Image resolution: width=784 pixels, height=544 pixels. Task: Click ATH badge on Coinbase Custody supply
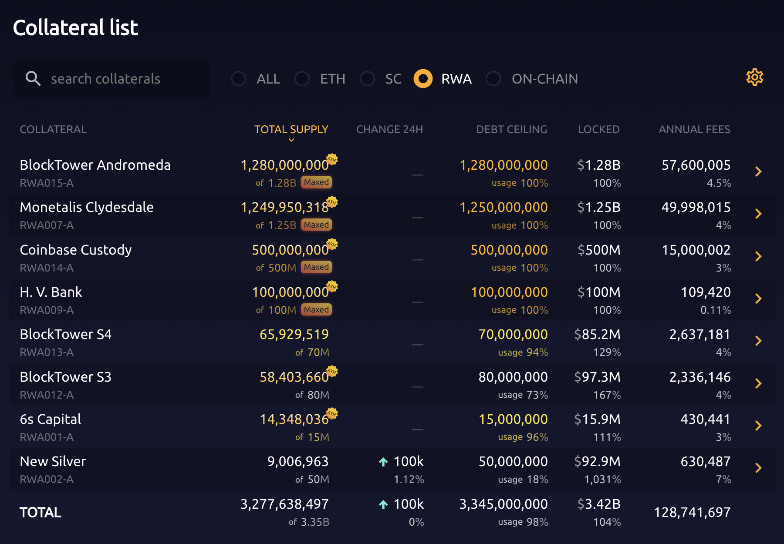332,244
